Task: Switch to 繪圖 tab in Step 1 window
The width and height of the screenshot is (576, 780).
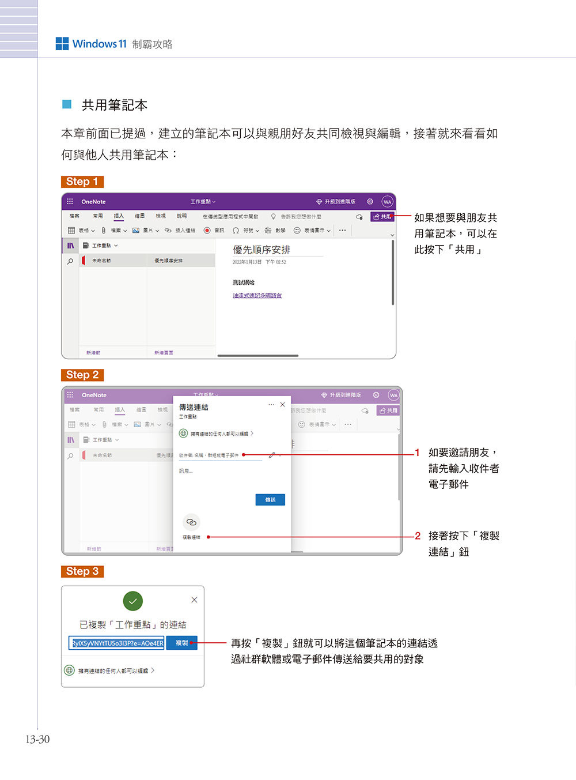Action: 140,216
